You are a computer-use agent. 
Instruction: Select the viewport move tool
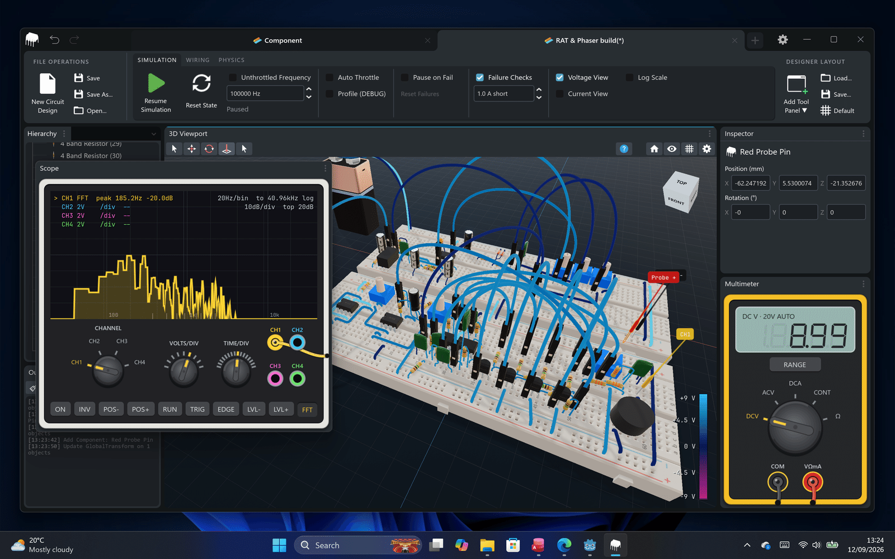coord(191,149)
